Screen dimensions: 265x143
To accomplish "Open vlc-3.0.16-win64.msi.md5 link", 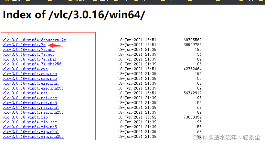I will [x=30, y=103].
